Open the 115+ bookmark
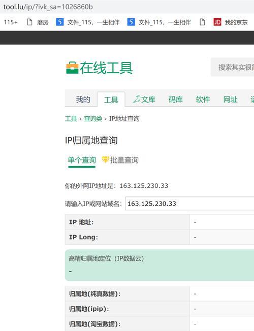Screen dimensions: 254x331 11,22
